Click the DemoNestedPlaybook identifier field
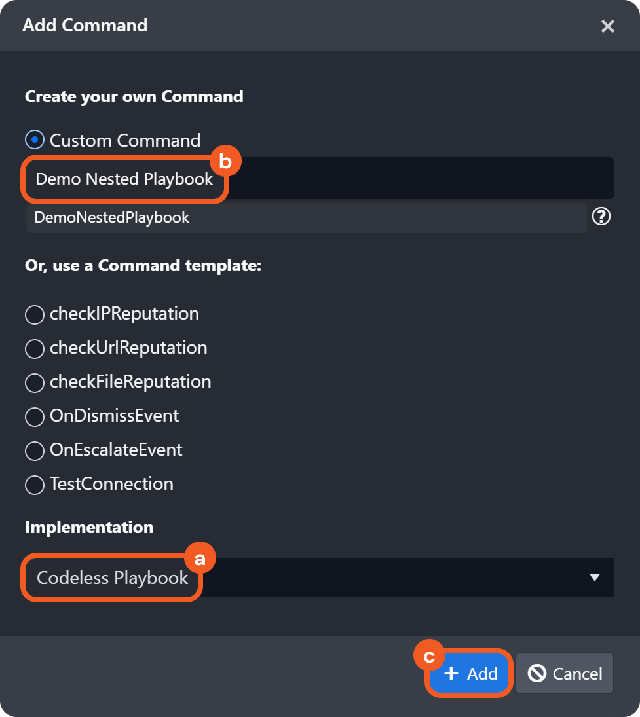The image size is (640, 717). pos(305,217)
